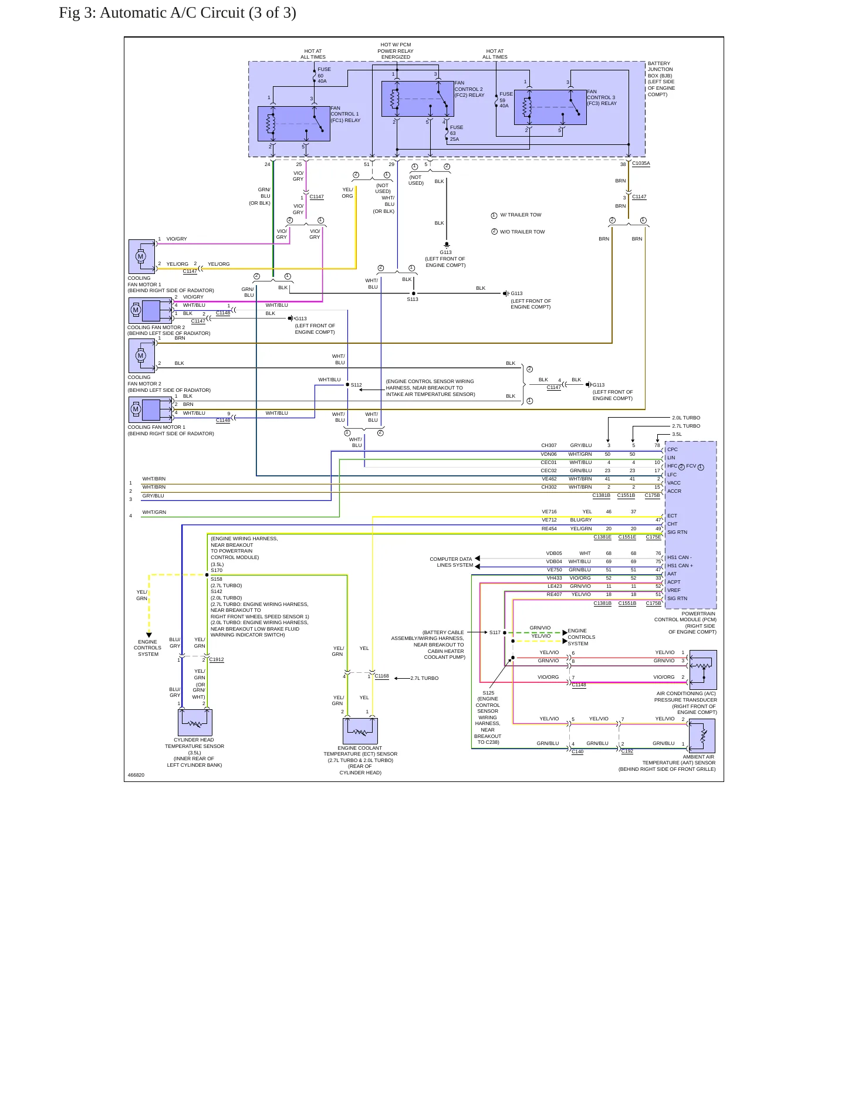Image resolution: width=848 pixels, height=1097 pixels.
Task: Click circuit code RE407
Action: (555, 594)
